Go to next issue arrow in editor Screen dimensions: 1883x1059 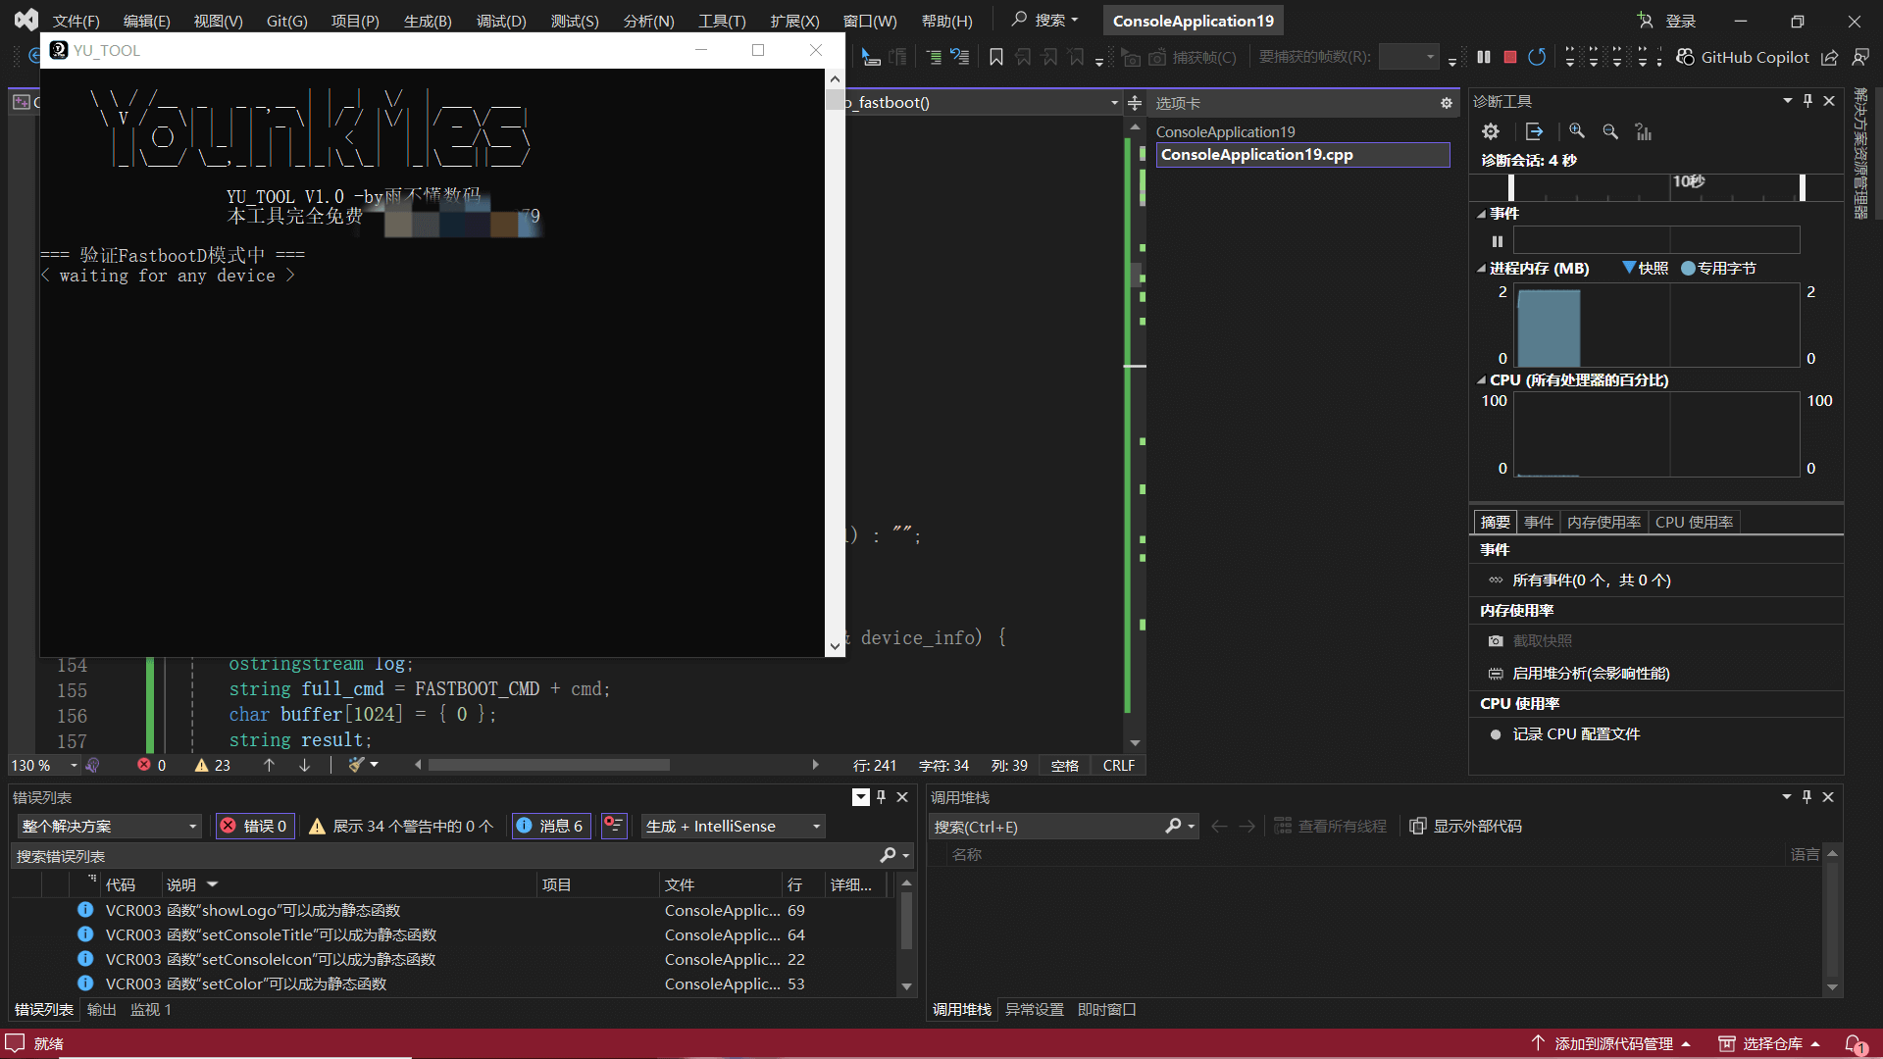(x=304, y=765)
